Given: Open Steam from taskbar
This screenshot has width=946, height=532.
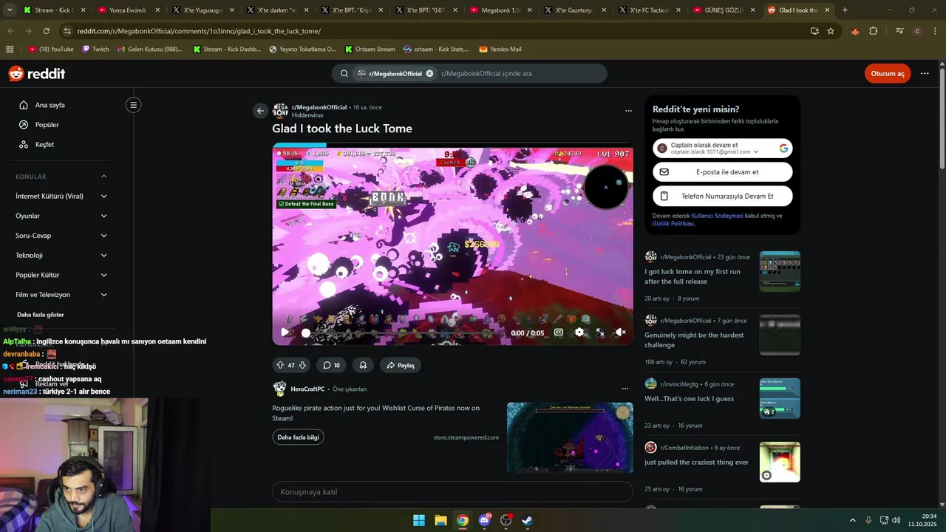Looking at the screenshot, I should tap(528, 520).
